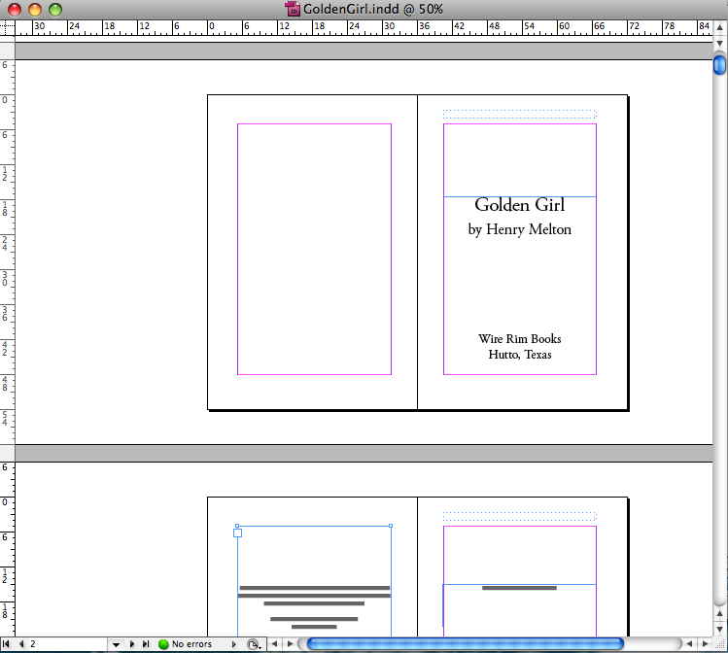Click the top up-scroll arrow
728x653 pixels.
(719, 27)
